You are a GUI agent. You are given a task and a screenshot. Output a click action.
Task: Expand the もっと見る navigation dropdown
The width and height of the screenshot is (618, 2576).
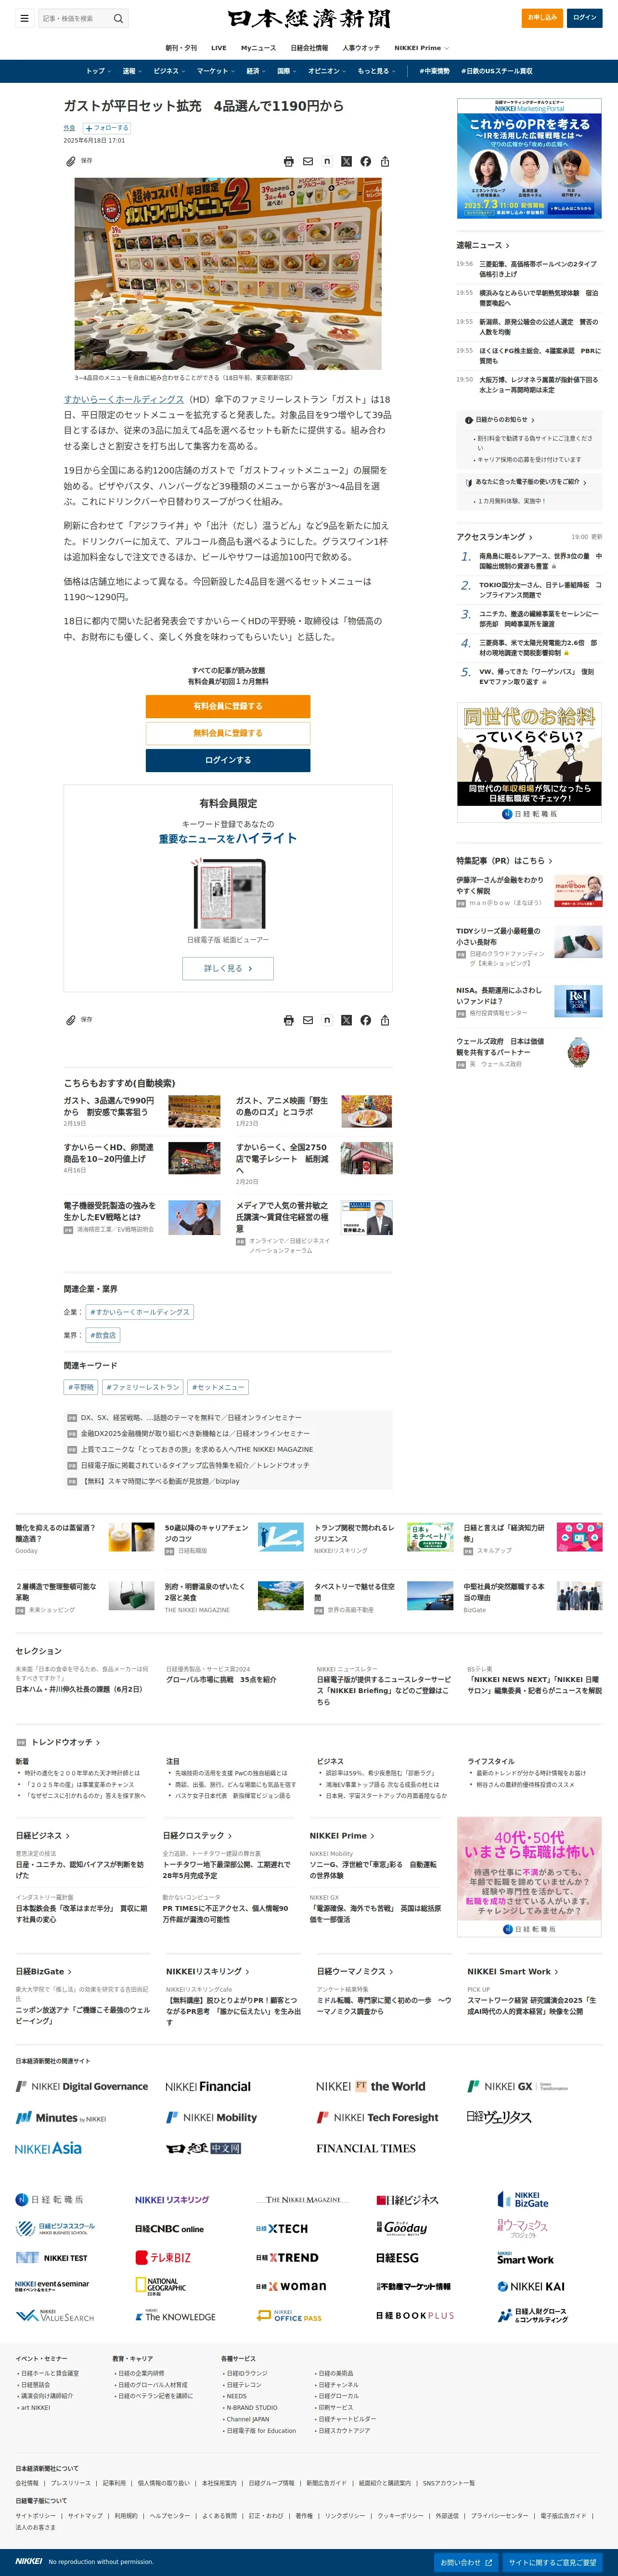coord(377,71)
